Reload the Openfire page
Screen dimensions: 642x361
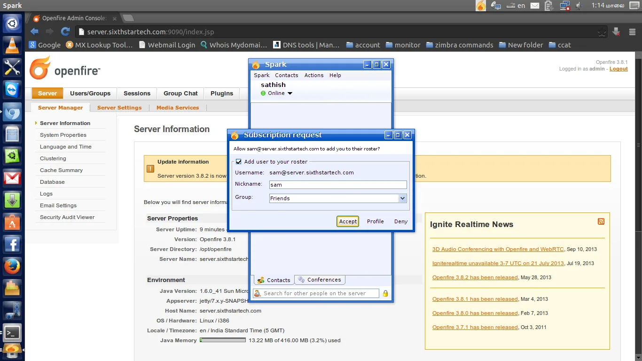(x=65, y=32)
